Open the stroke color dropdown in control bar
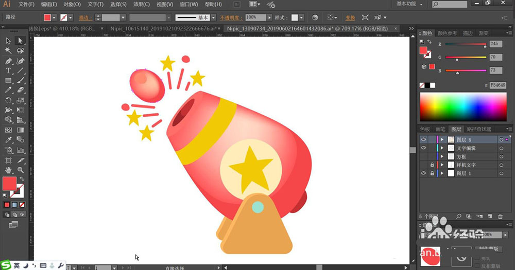 71,17
